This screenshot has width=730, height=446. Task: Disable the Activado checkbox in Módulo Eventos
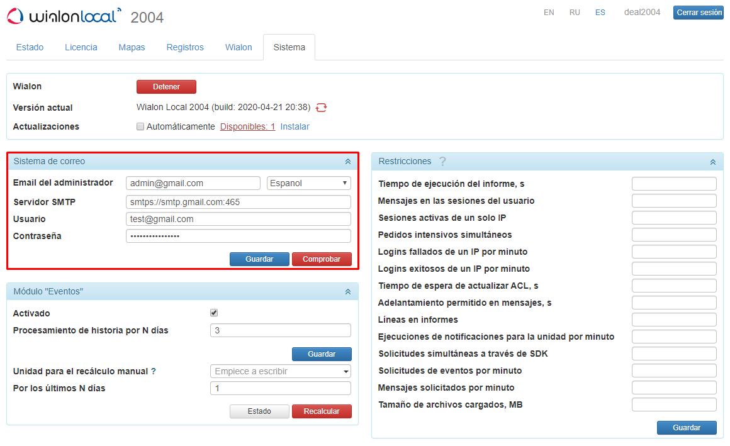[214, 313]
